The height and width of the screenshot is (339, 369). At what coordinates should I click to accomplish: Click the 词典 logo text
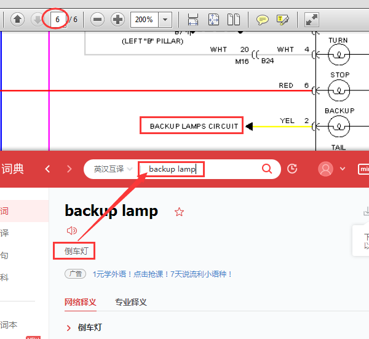[13, 169]
